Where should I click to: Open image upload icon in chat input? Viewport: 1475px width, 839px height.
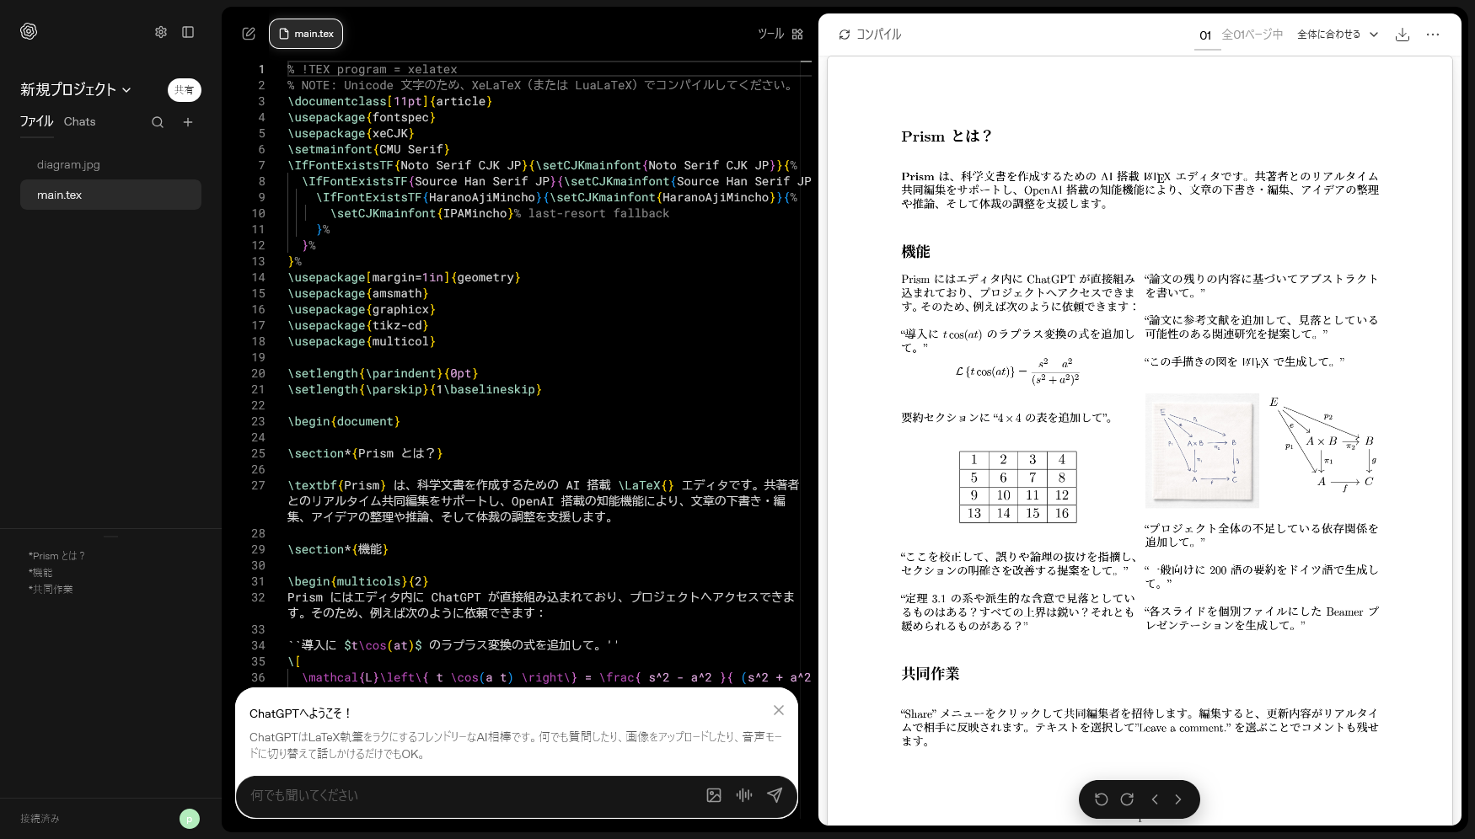point(714,795)
